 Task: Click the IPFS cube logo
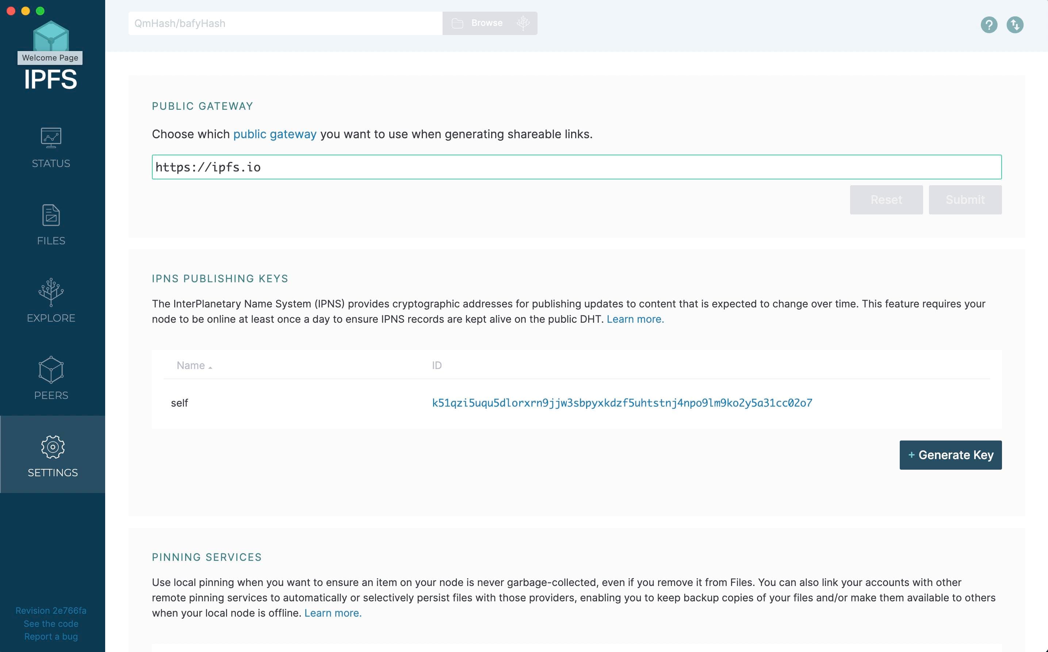click(51, 36)
